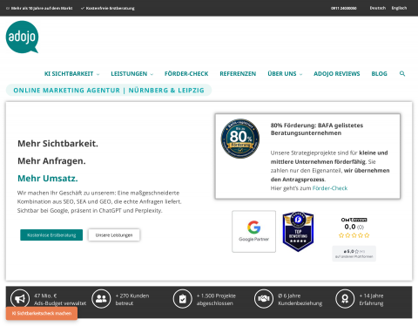Open the Leistungen menu item
This screenshot has height=326, width=418.
(x=129, y=74)
